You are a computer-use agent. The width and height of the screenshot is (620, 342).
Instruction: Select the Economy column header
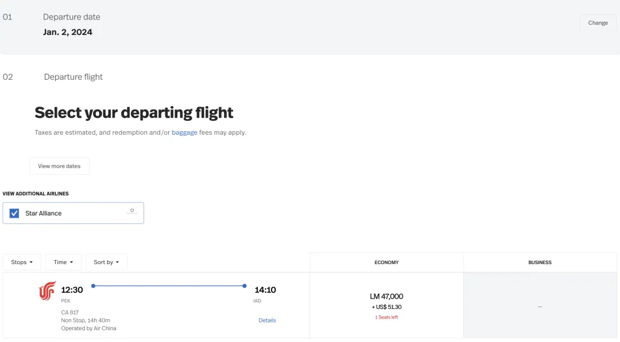(386, 262)
